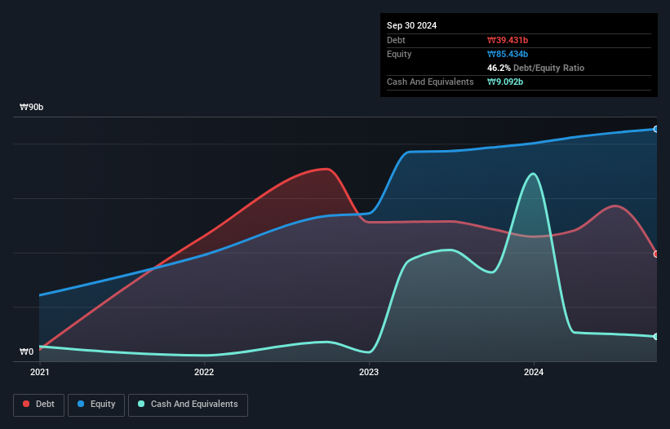Click the blue Equity legend dot
Viewport: 670px width, 429px height.
click(81, 404)
